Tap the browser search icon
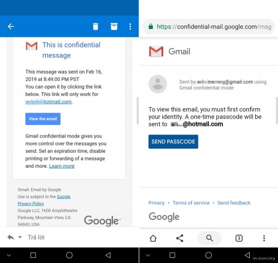This screenshot has height=263, width=278. pyautogui.click(x=210, y=238)
